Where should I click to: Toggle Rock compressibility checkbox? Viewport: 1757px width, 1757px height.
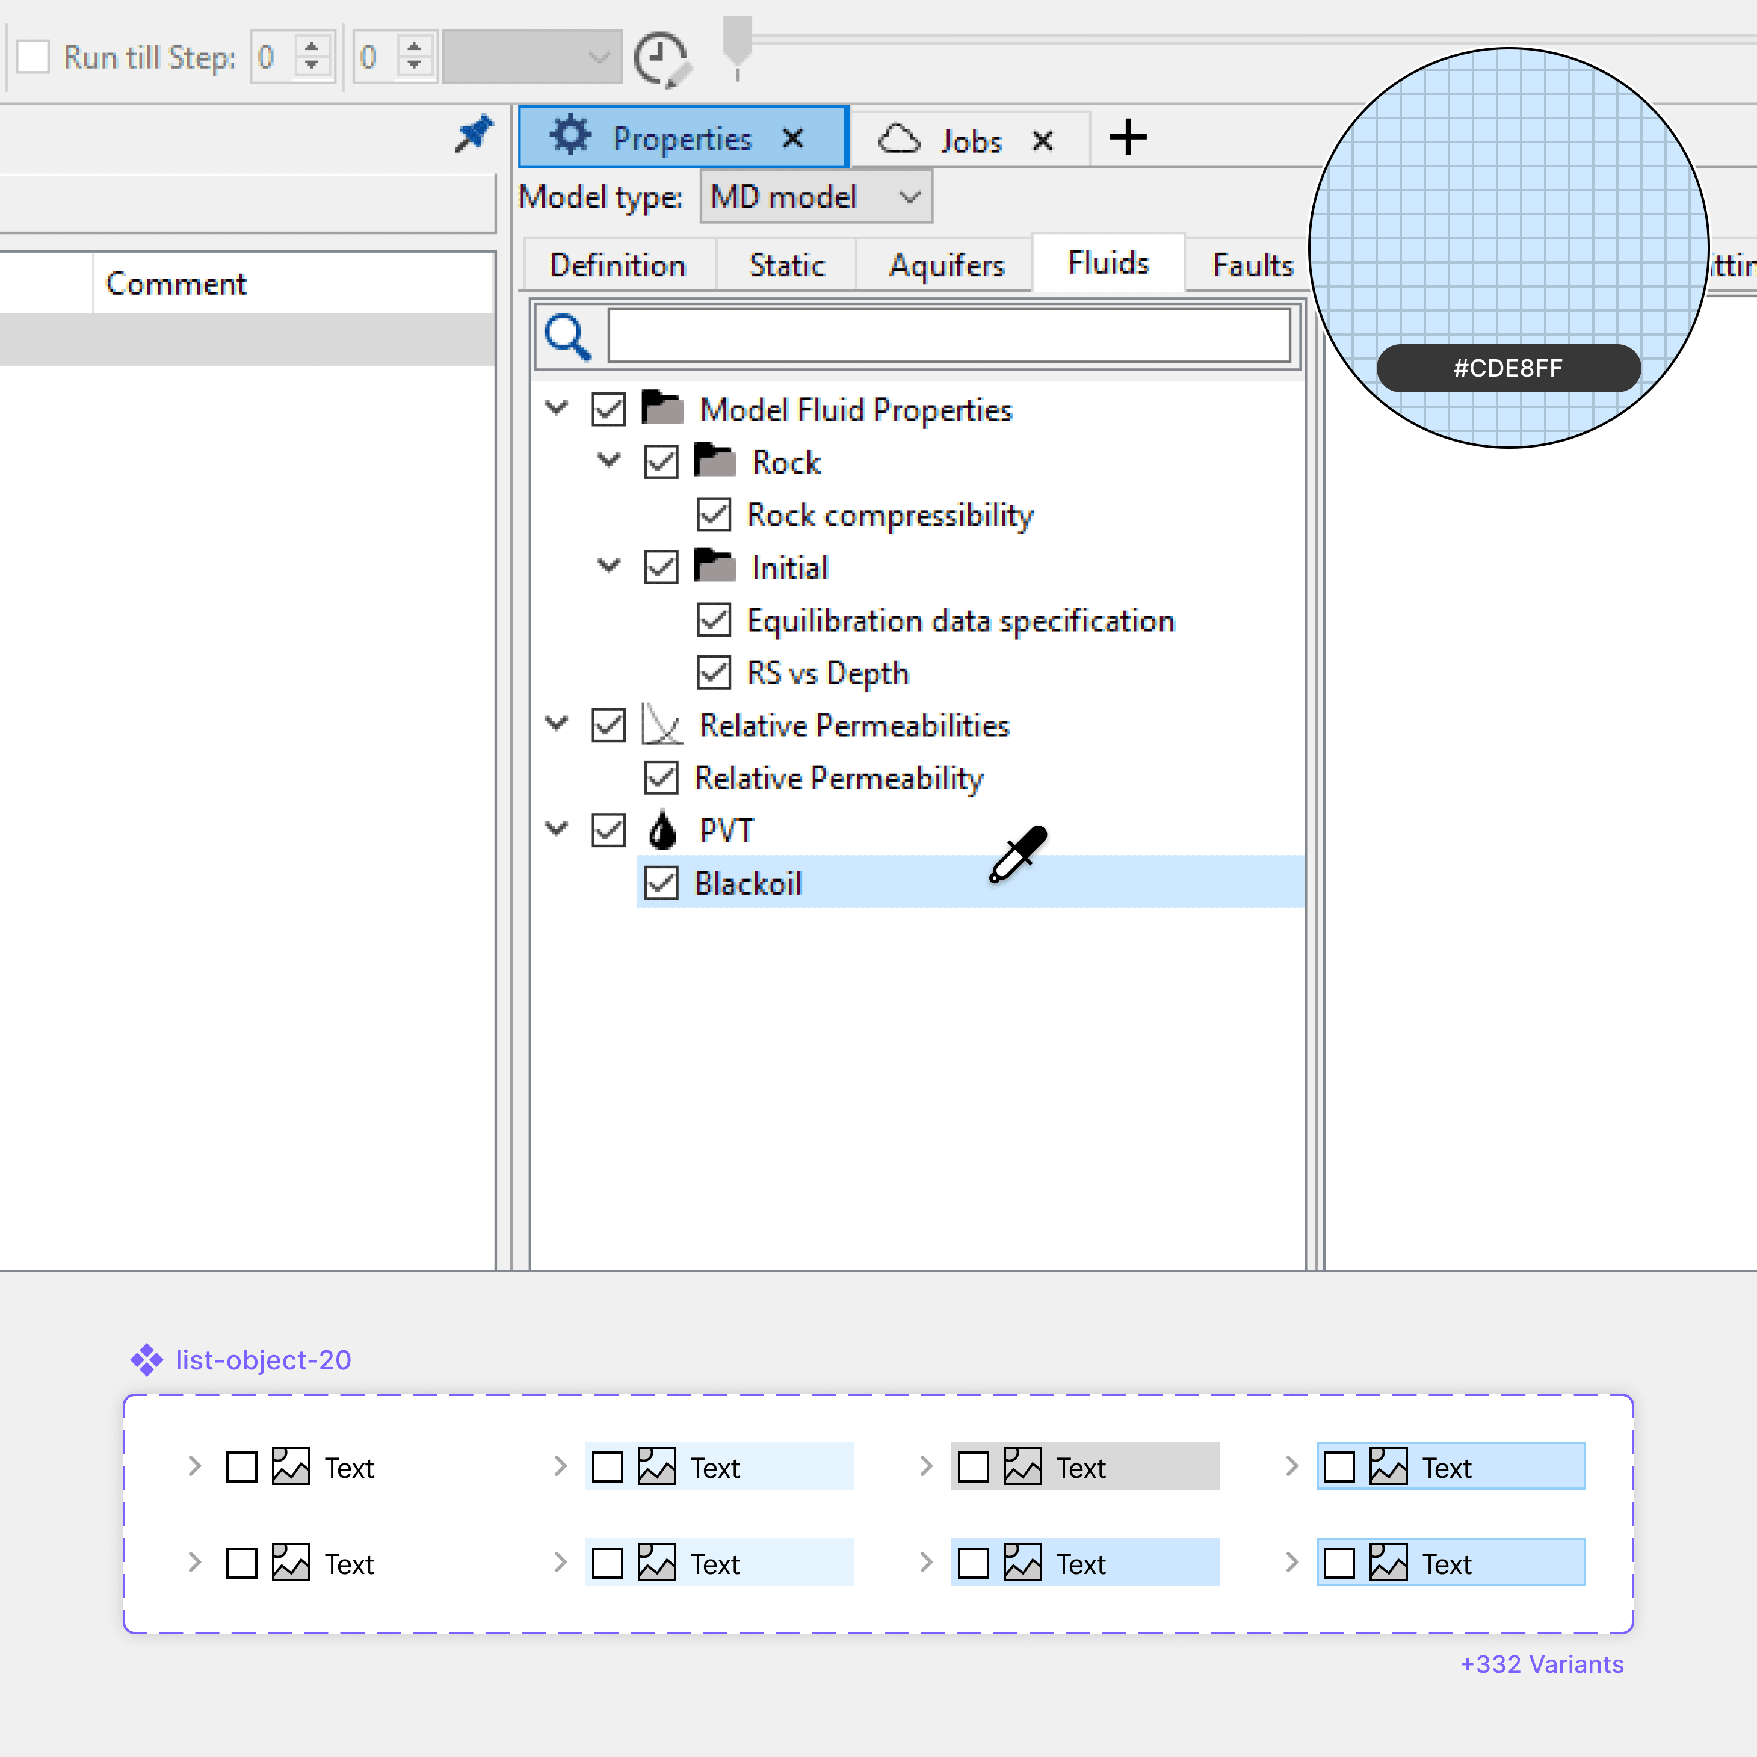click(714, 514)
